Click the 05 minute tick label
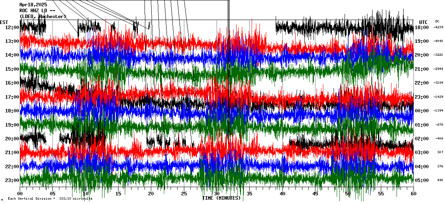Viewport: 445px width, 204px height. pyautogui.click(x=53, y=194)
